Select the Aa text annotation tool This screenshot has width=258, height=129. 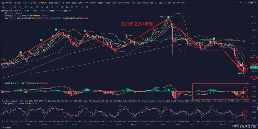(x=42, y=7)
